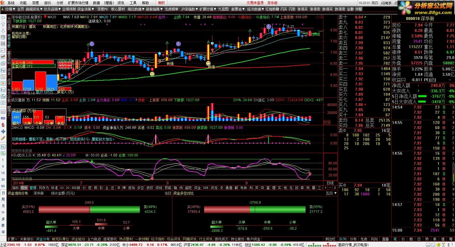Click the 主页 toolbar button

coord(21,9)
